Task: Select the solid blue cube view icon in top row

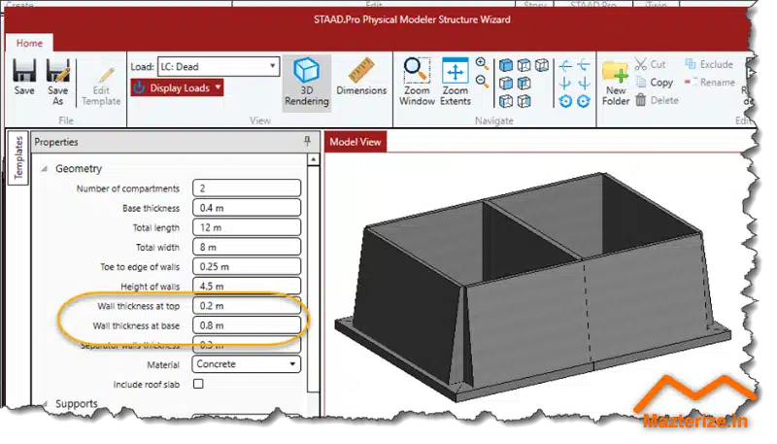Action: click(505, 65)
